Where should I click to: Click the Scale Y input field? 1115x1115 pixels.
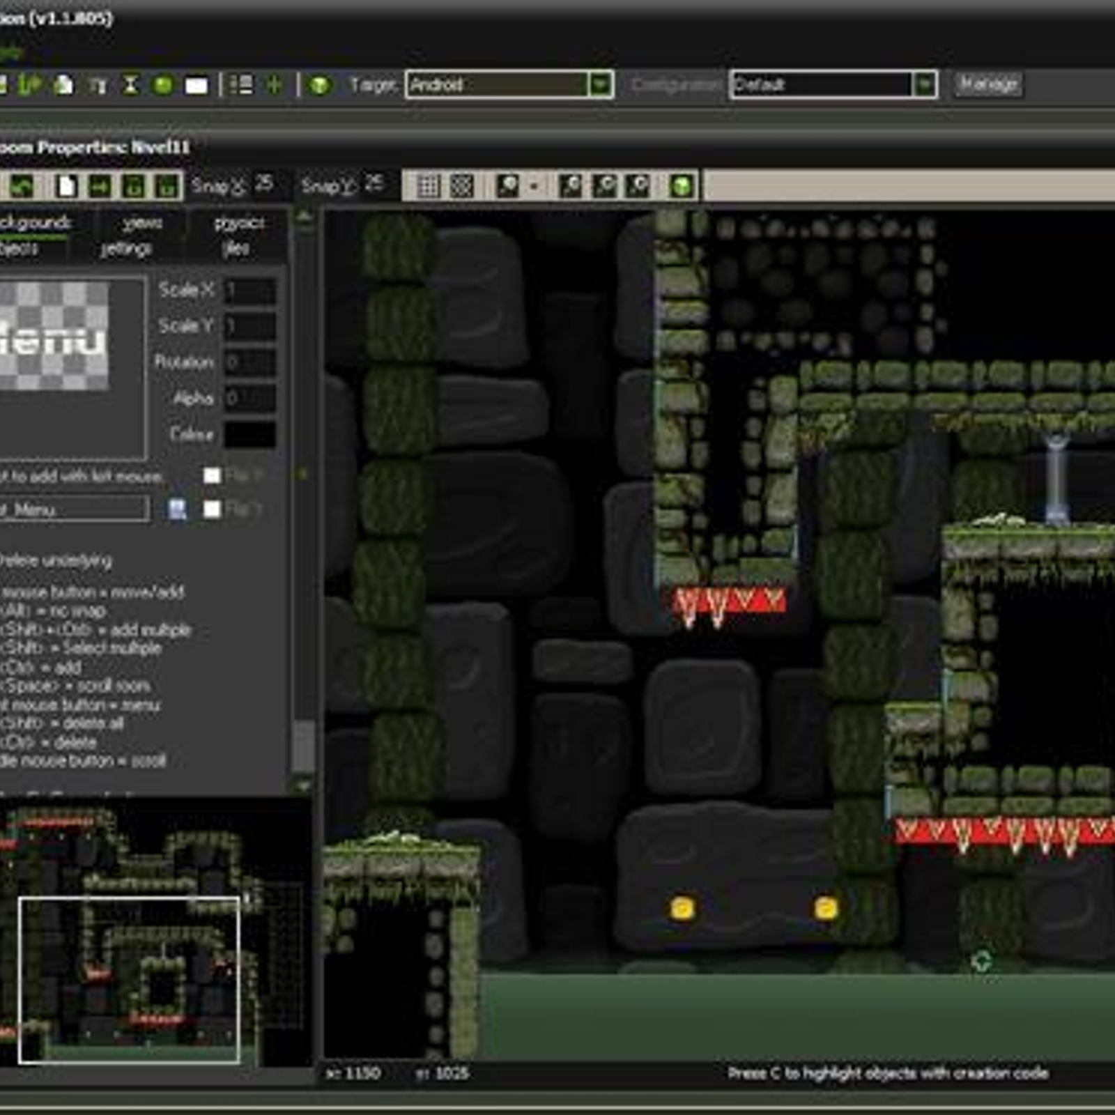pos(249,326)
